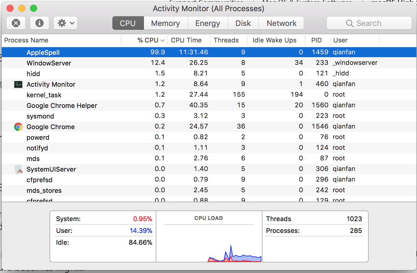This screenshot has height=273, width=417.
Task: Click the System CPU percentage 0.95%
Action: tap(143, 219)
